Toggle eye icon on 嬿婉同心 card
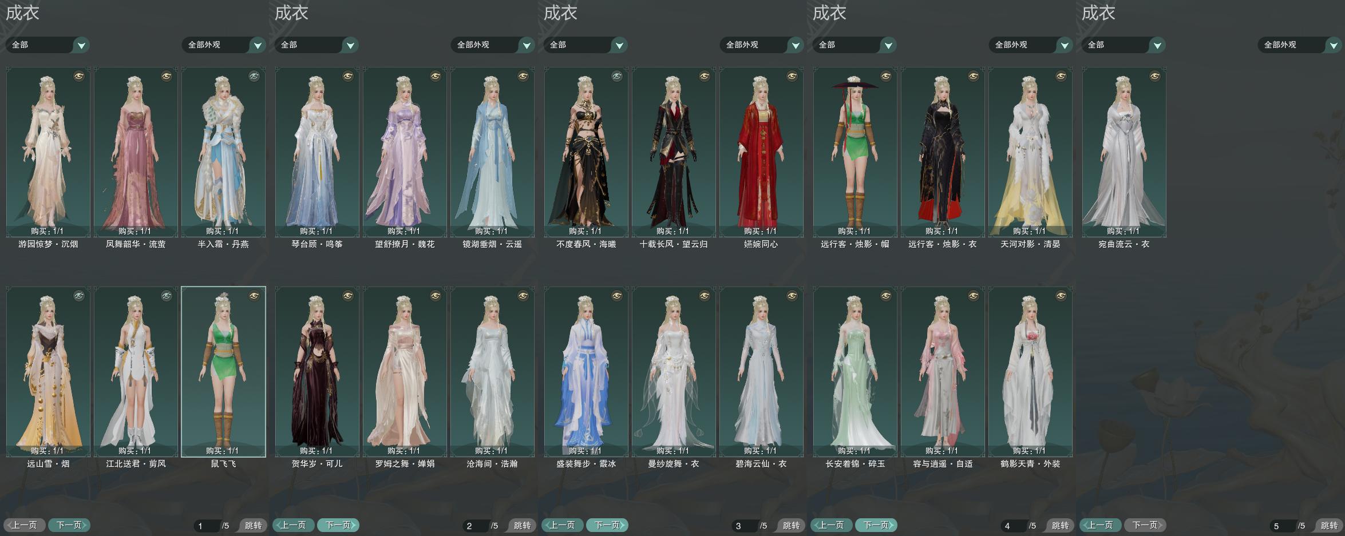Viewport: 1345px width, 536px height. (792, 76)
